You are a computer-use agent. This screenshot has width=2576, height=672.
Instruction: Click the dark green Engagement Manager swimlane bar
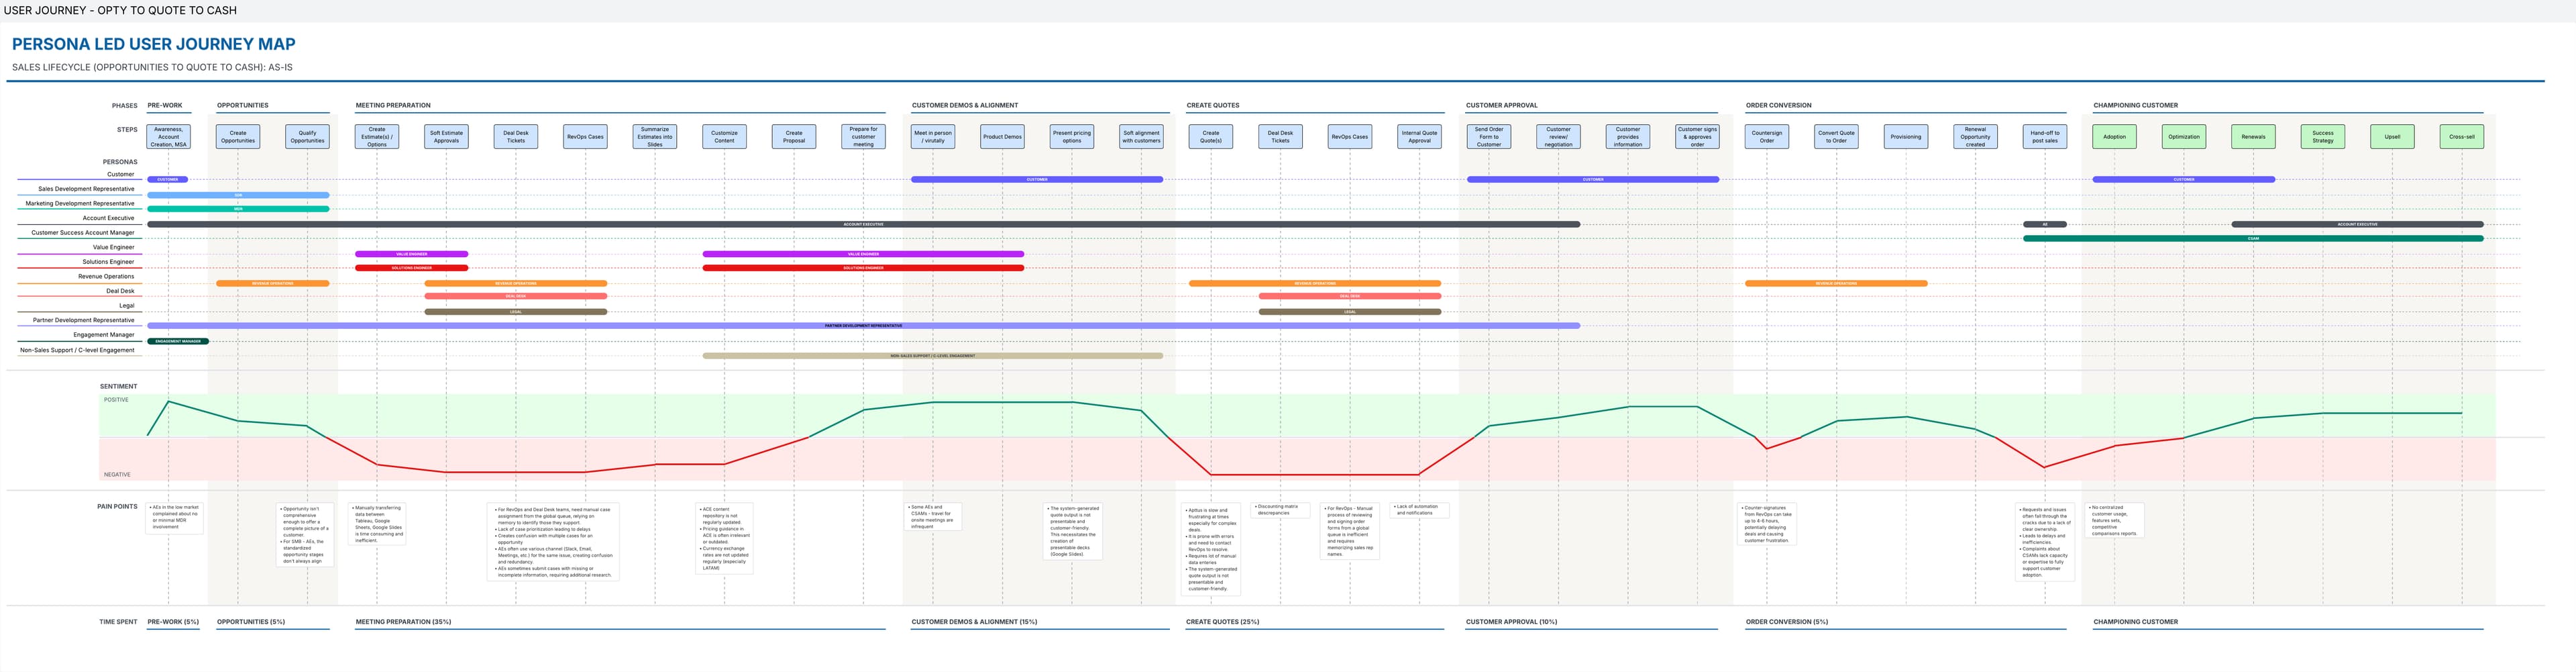[178, 341]
